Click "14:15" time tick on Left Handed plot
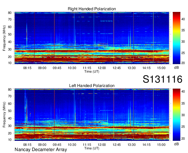This screenshot has height=153, width=188. 147,144
